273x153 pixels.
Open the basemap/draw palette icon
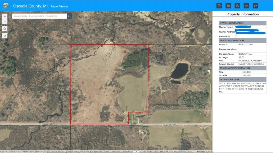[x=246, y=6]
